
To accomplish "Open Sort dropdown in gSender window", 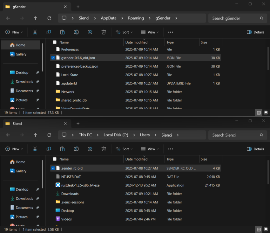I will tap(124, 32).
